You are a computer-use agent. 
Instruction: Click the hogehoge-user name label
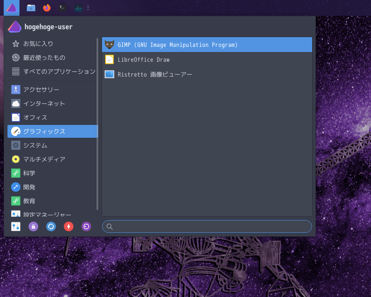tap(49, 27)
